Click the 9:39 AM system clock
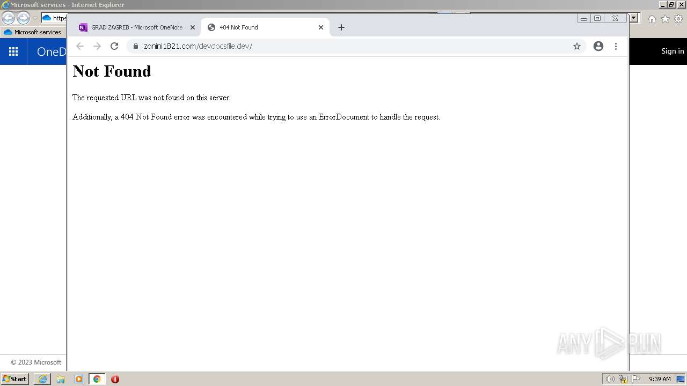The width and height of the screenshot is (687, 386). (660, 379)
